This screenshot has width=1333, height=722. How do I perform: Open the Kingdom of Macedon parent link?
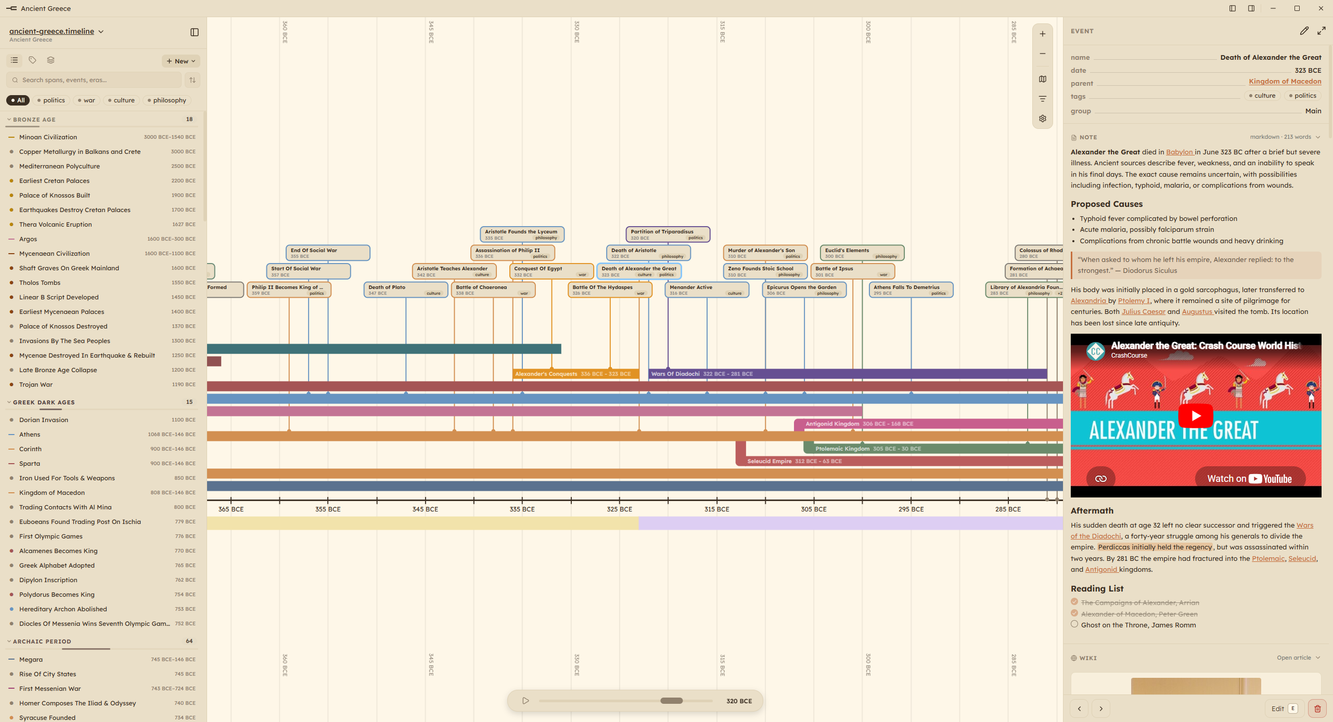(1285, 82)
